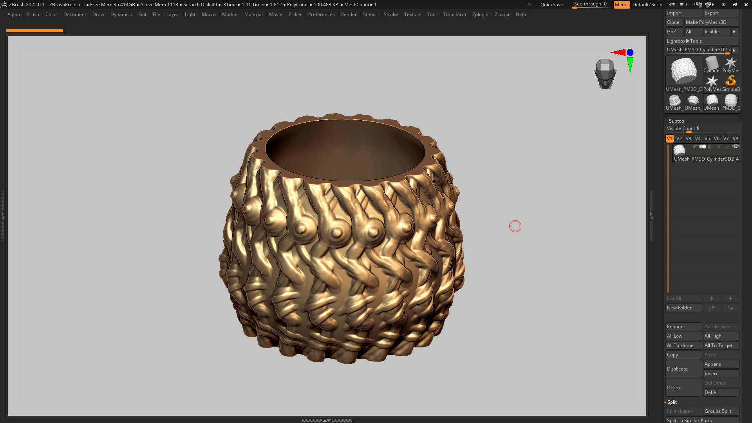Collapse the Subtool section header
Screen dimensions: 752x423
coord(677,121)
